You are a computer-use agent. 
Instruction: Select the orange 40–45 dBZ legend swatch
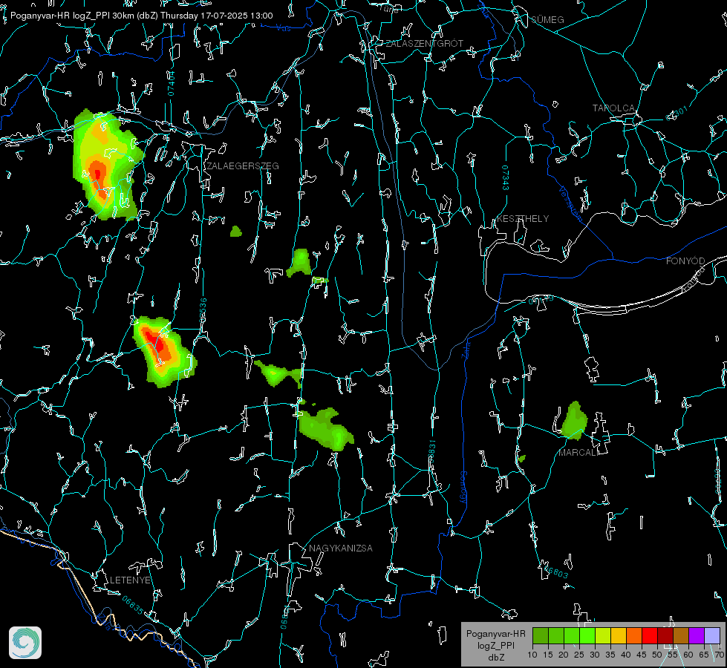(x=634, y=635)
